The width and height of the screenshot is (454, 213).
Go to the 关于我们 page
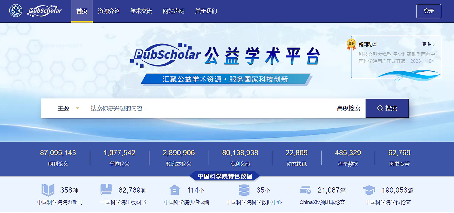206,11
